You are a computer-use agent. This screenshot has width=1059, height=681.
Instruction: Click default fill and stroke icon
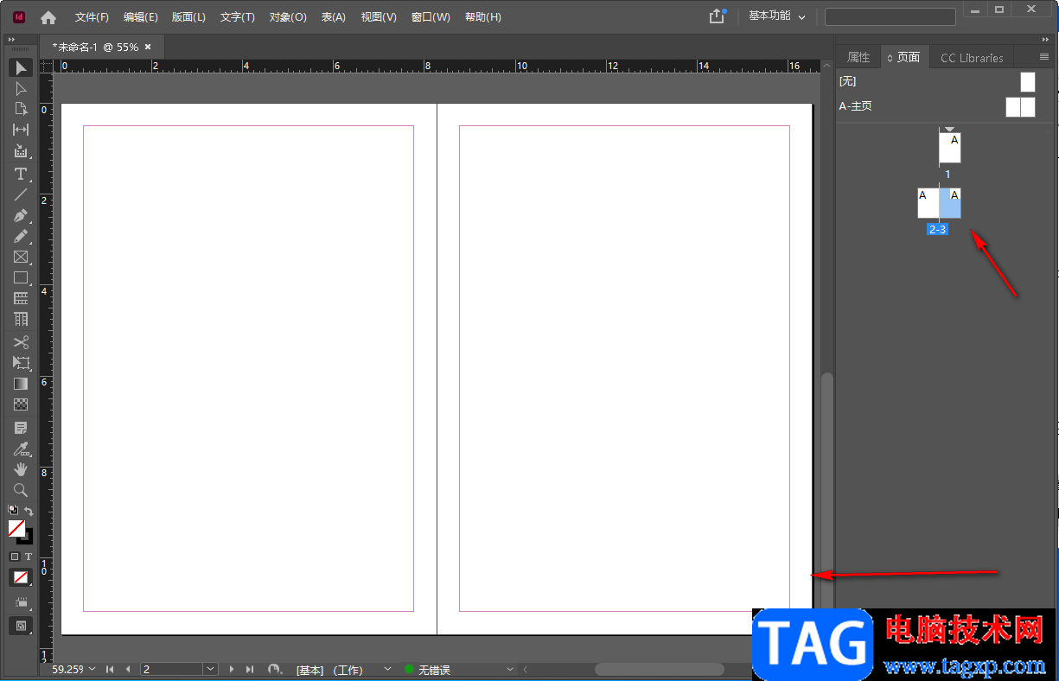coord(13,510)
